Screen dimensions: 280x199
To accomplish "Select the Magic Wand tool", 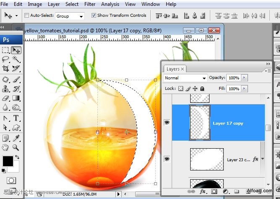I will coord(16,59).
